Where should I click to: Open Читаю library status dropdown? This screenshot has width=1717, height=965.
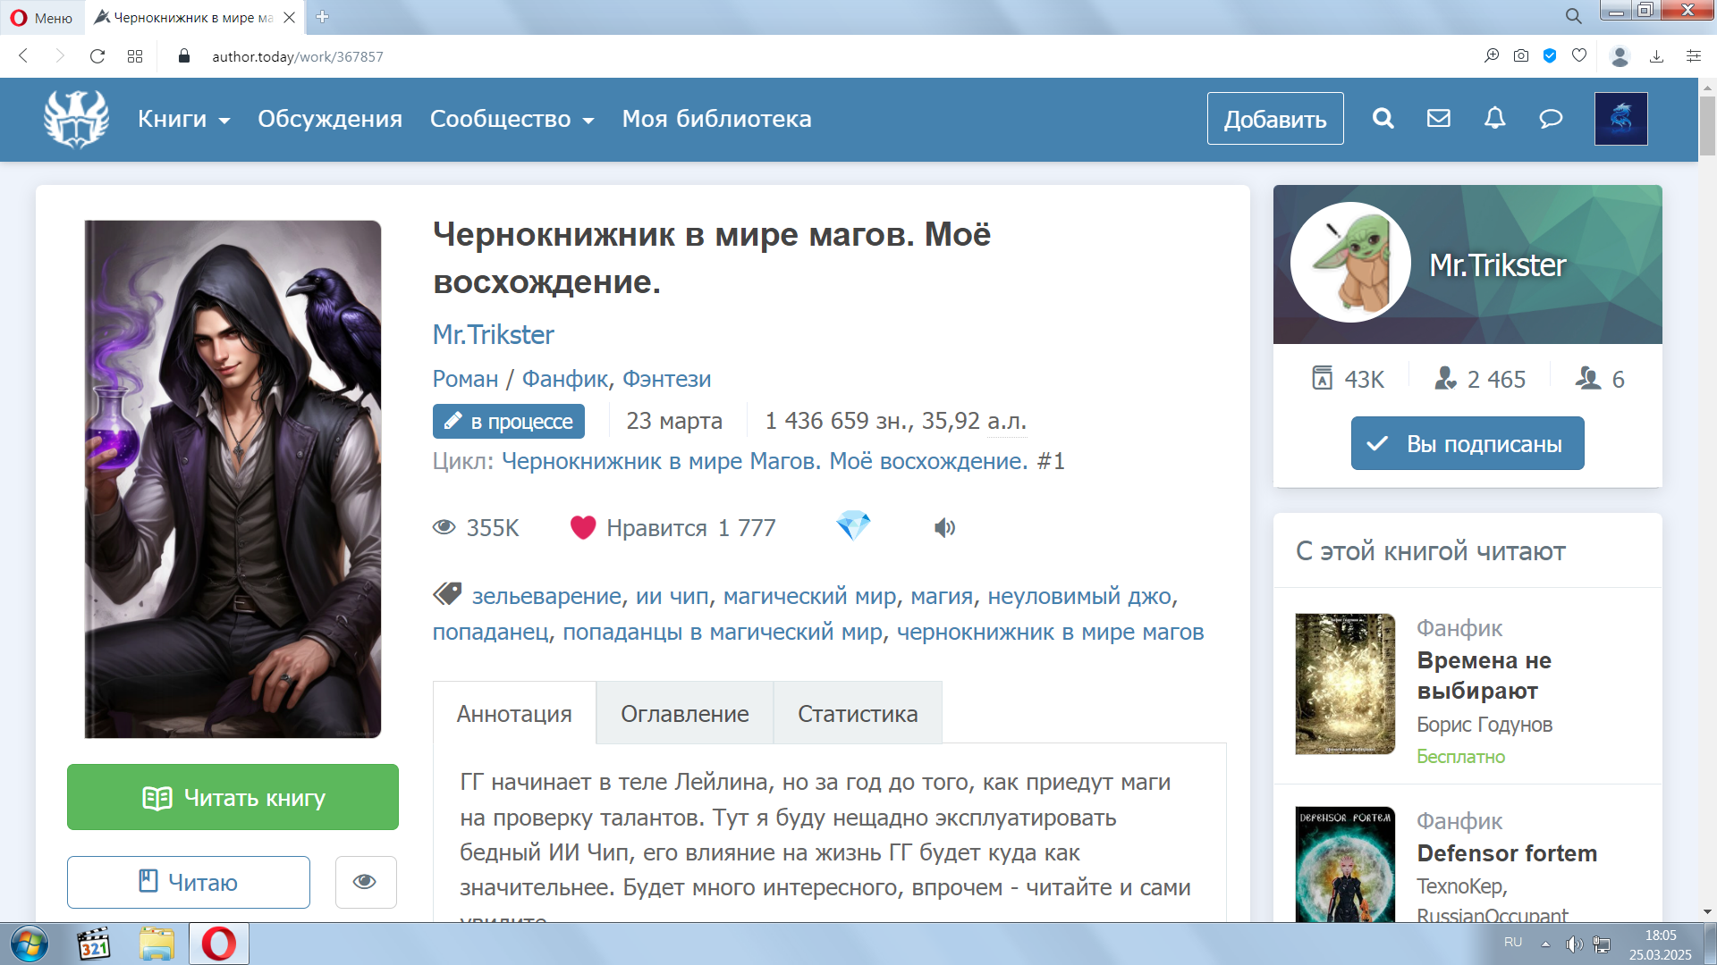pyautogui.click(x=189, y=882)
